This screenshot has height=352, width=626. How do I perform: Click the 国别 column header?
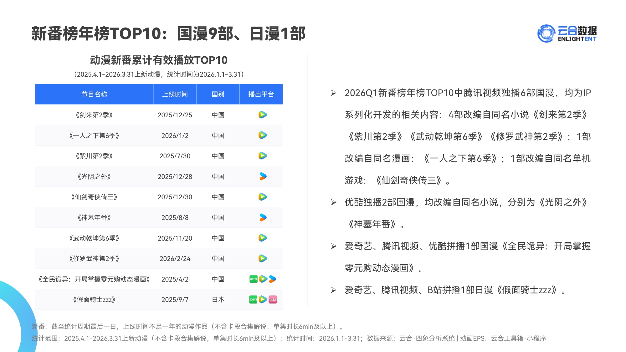(x=218, y=94)
